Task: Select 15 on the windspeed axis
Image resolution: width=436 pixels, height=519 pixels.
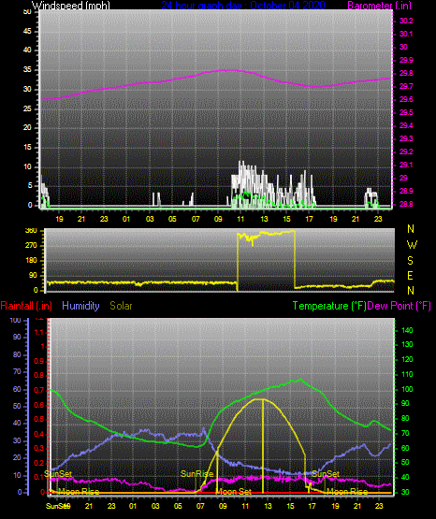Action: [27, 148]
